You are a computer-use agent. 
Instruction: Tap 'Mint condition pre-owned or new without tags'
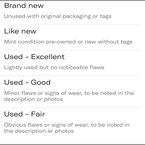pyautogui.click(x=68, y=42)
